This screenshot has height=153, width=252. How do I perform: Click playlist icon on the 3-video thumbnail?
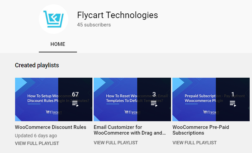[x=154, y=104]
